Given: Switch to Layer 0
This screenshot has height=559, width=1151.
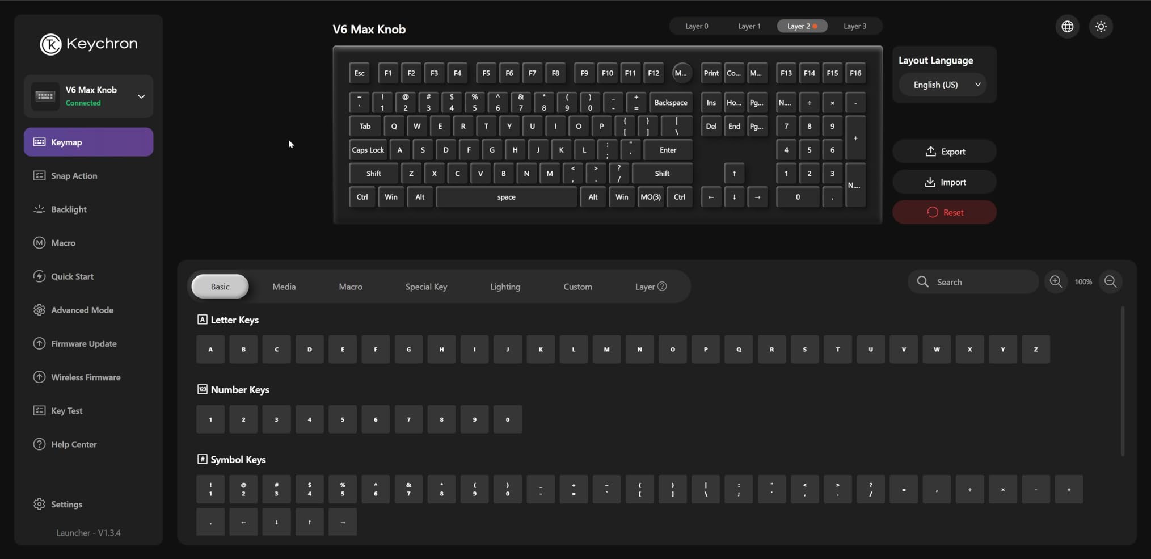Looking at the screenshot, I should pyautogui.click(x=697, y=26).
